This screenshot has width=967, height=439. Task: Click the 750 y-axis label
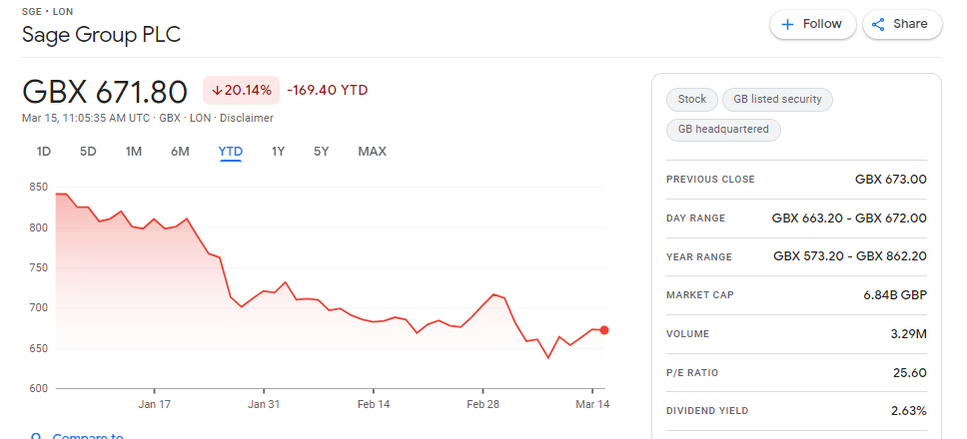tap(38, 267)
